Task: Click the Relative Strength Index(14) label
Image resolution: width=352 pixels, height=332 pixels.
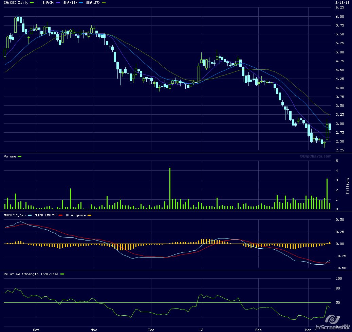Action: point(31,274)
